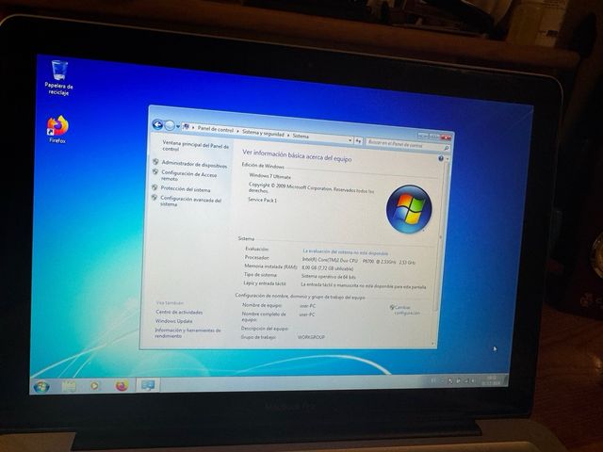Image resolution: width=603 pixels, height=452 pixels.
Task: Click the taskbar clock
Action: [491, 380]
